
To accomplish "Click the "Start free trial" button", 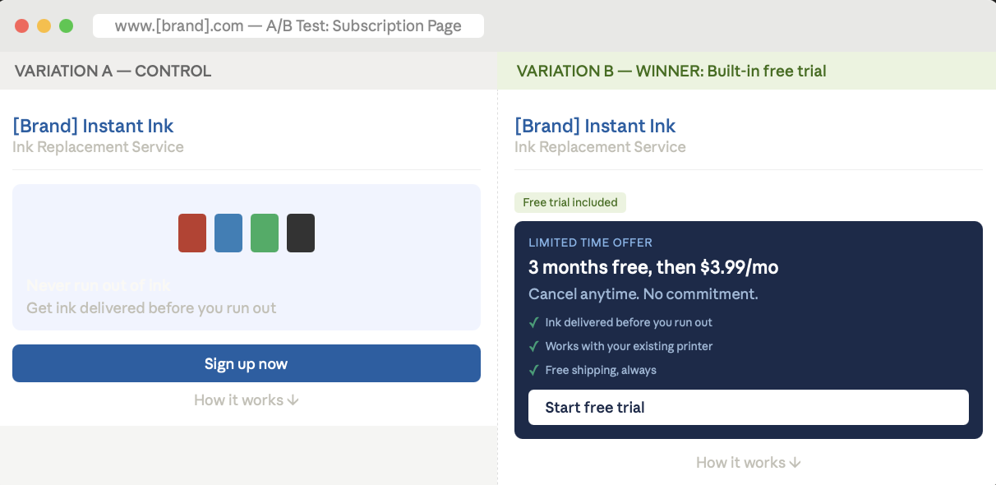I will tap(748, 407).
